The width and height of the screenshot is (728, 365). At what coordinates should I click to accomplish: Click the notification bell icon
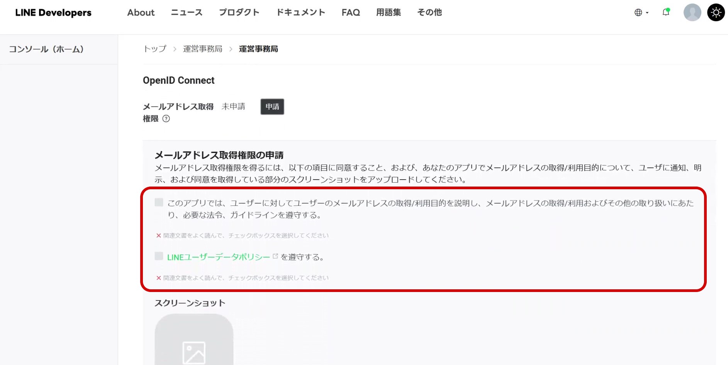(x=666, y=12)
